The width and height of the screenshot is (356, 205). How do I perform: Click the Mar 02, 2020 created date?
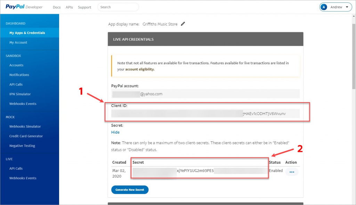[119, 173]
